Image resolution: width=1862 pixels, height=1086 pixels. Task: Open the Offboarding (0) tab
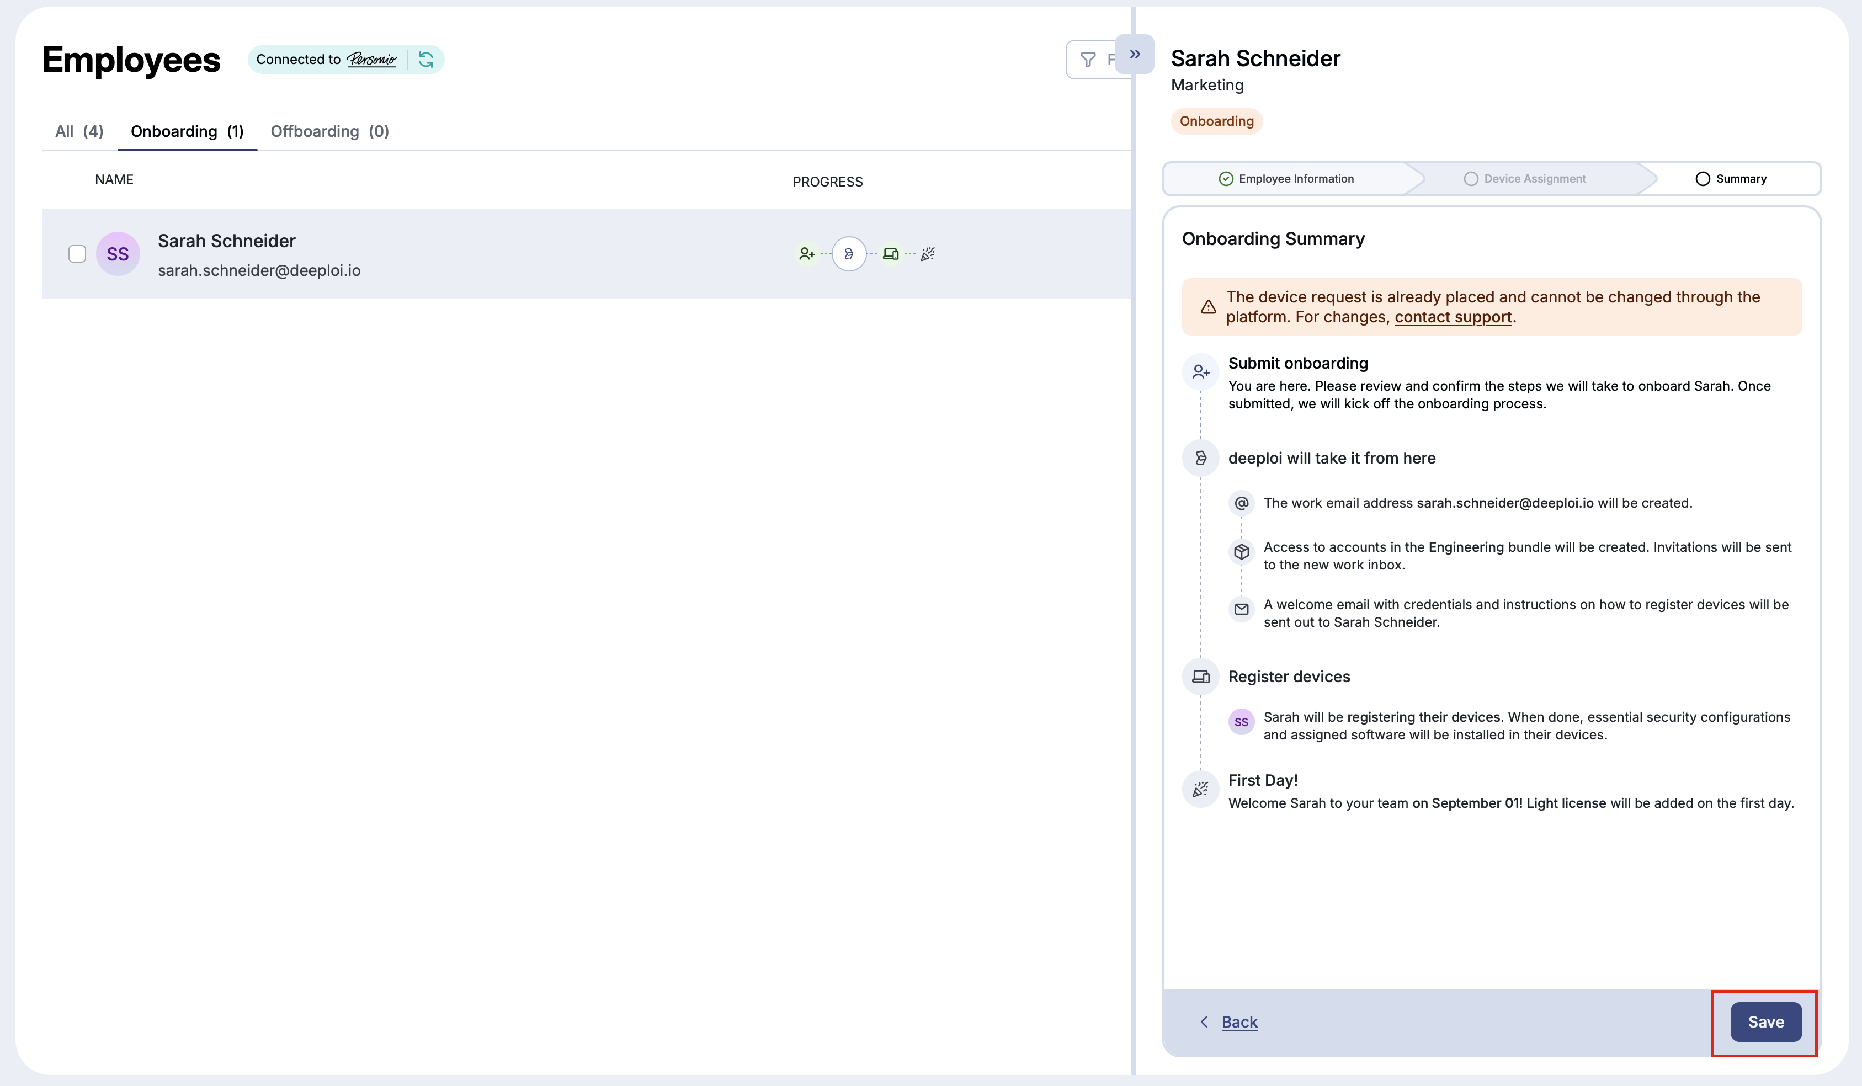[x=329, y=131]
